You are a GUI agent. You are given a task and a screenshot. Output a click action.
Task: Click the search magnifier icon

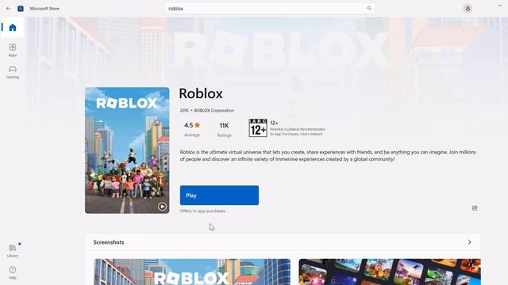point(369,9)
